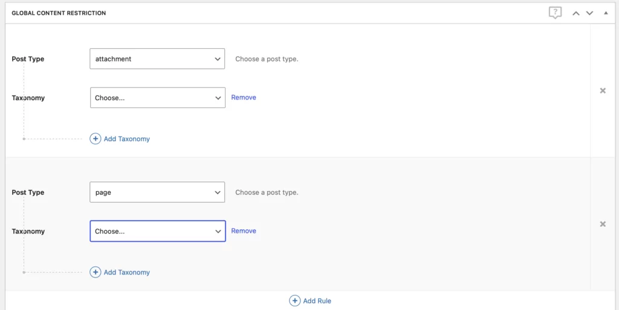Delete the attachment rule with X

[x=603, y=90]
